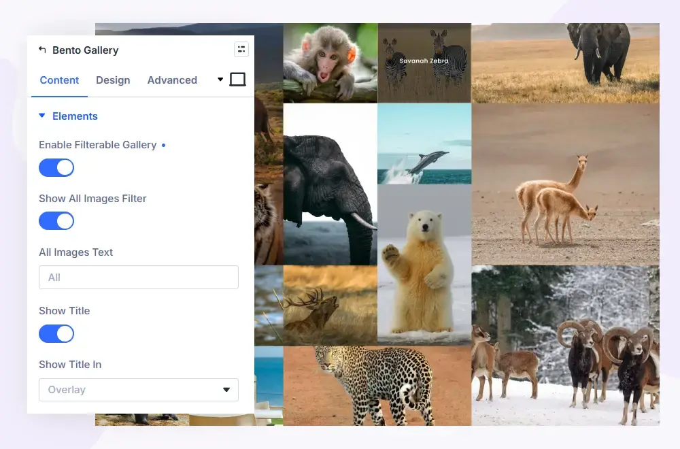This screenshot has height=449, width=680.
Task: Select the baby monkey image
Action: [x=330, y=63]
